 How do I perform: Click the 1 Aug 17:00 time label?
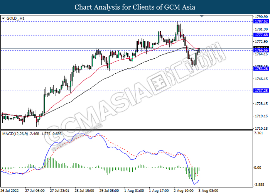[159, 191]
